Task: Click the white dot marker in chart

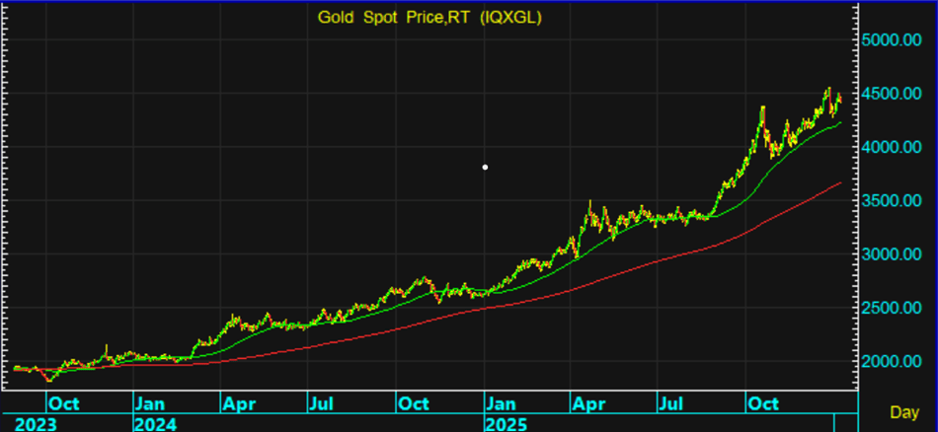Action: [485, 167]
